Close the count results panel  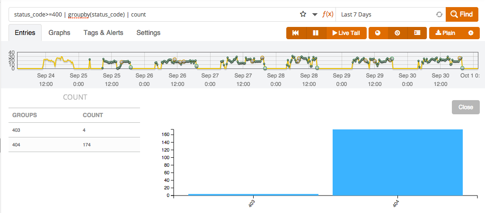point(465,107)
